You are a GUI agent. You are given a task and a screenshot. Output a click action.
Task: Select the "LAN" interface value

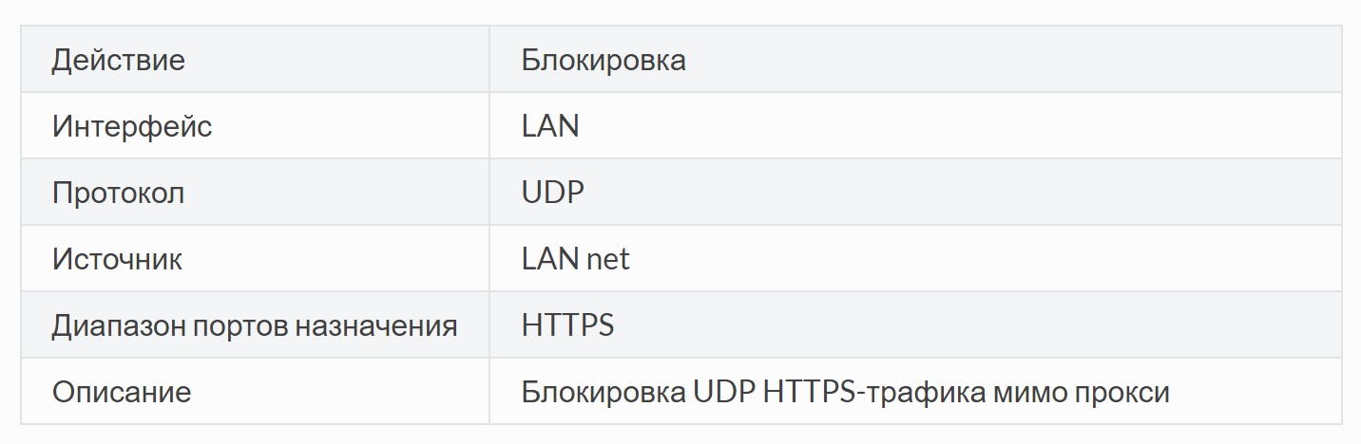point(550,126)
